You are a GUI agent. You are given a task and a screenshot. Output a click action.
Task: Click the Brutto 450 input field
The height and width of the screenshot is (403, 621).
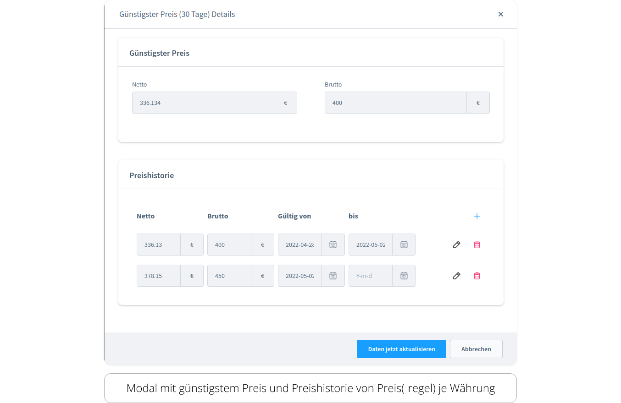pos(229,276)
